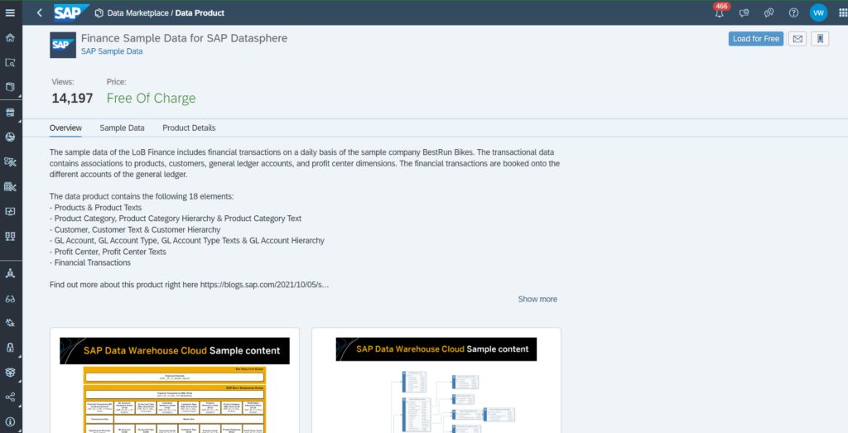Open the entity diagram thumbnail on right
Image resolution: width=848 pixels, height=433 pixels.
[x=436, y=381]
